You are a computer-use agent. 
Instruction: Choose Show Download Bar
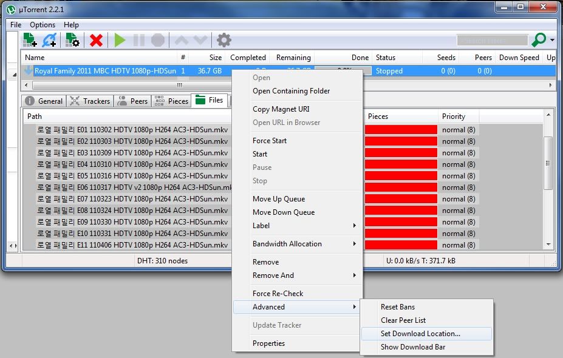(x=426, y=347)
